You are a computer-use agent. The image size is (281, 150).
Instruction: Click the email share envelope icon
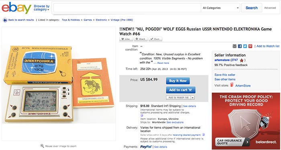234,46
